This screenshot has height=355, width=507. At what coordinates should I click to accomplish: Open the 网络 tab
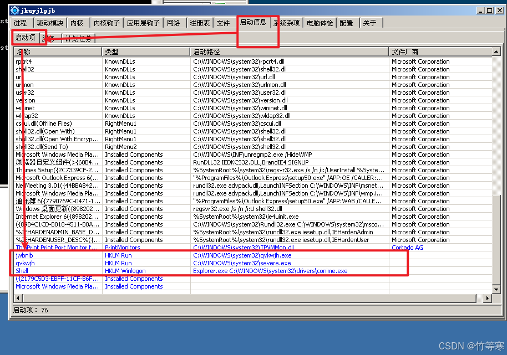174,23
